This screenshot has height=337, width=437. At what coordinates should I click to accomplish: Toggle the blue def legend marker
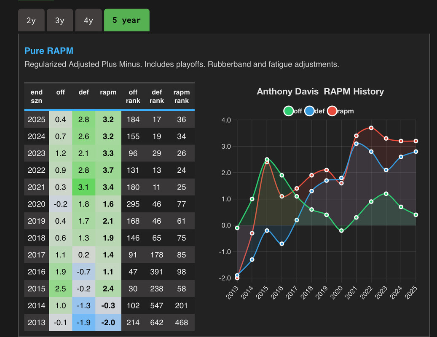pyautogui.click(x=309, y=111)
